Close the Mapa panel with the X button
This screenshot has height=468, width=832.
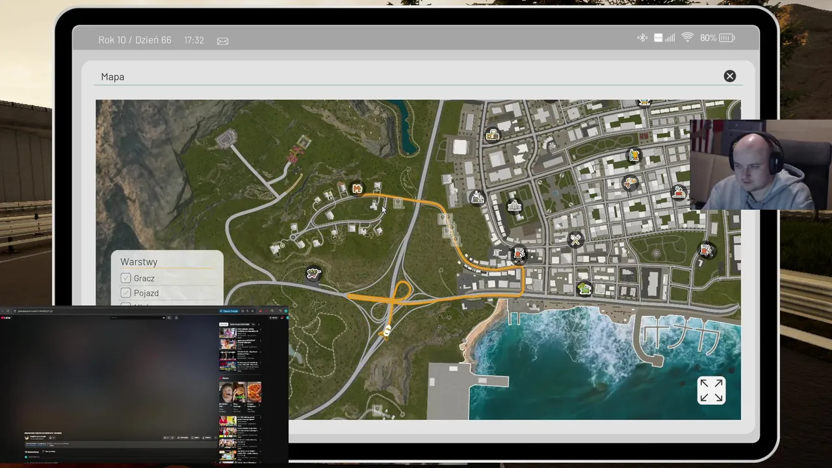click(730, 76)
